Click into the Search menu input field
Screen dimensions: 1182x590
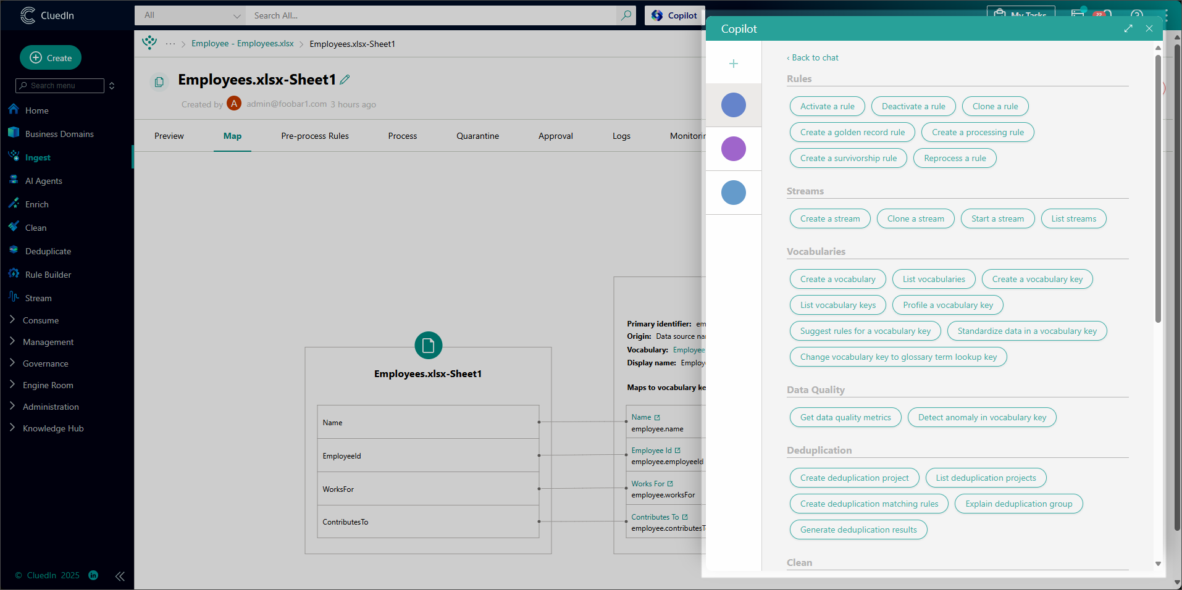65,86
